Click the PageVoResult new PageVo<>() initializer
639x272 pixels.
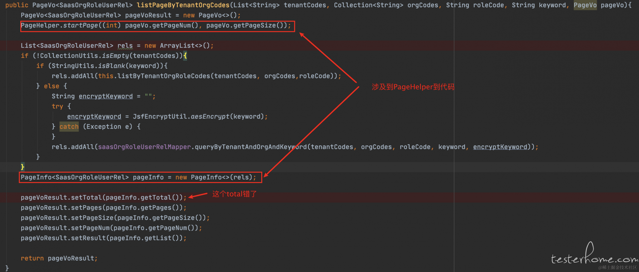(x=210, y=15)
